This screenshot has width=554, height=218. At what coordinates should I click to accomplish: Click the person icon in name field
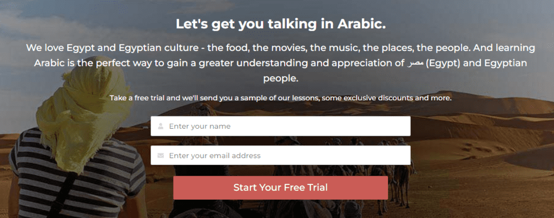161,127
